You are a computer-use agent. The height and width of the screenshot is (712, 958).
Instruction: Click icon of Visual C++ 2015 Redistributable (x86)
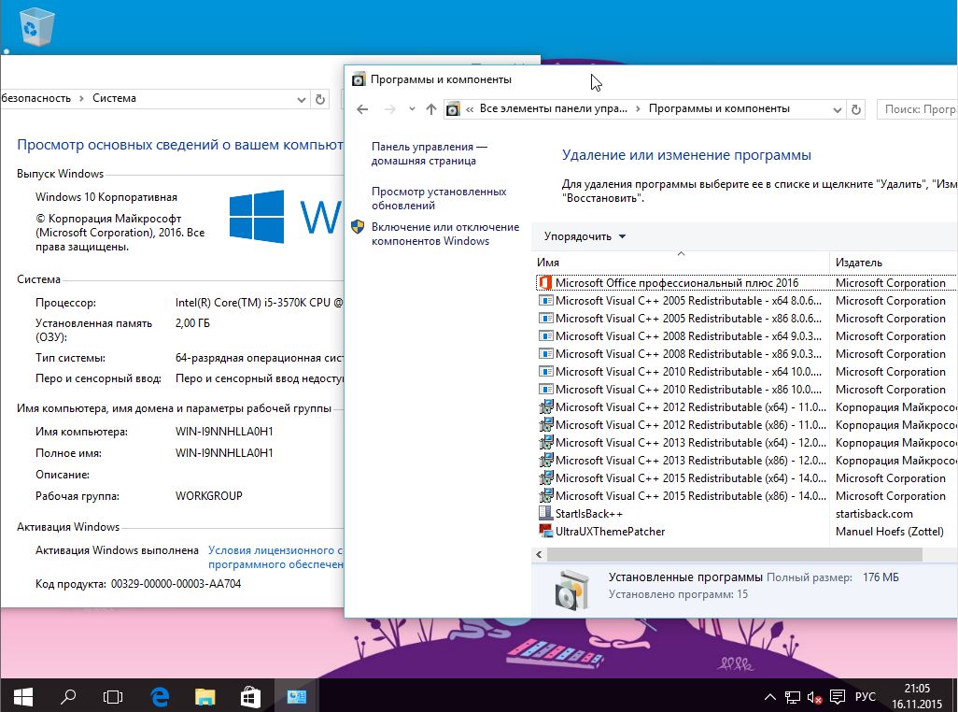[x=545, y=495]
